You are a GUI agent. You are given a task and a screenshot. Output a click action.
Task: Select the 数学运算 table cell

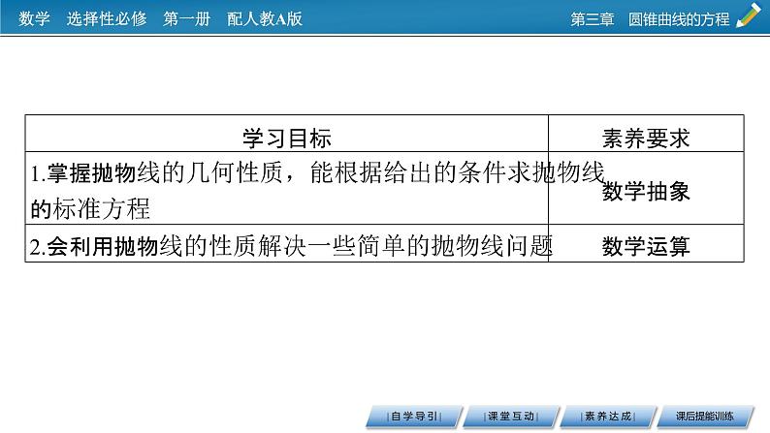646,246
